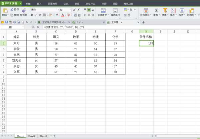Open the font name dropdown
The width and height of the screenshot is (200, 139).
[x=59, y=10]
